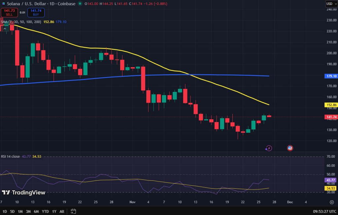Click the RSI 14 close indicator label

pos(10,156)
